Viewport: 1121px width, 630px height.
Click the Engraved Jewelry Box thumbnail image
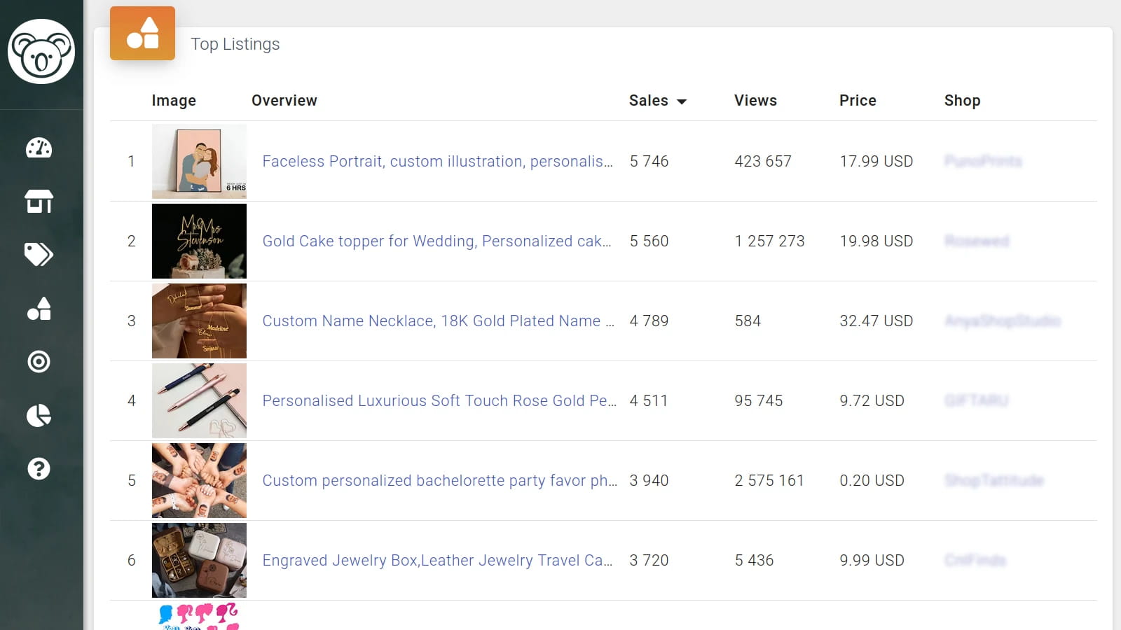click(x=199, y=560)
